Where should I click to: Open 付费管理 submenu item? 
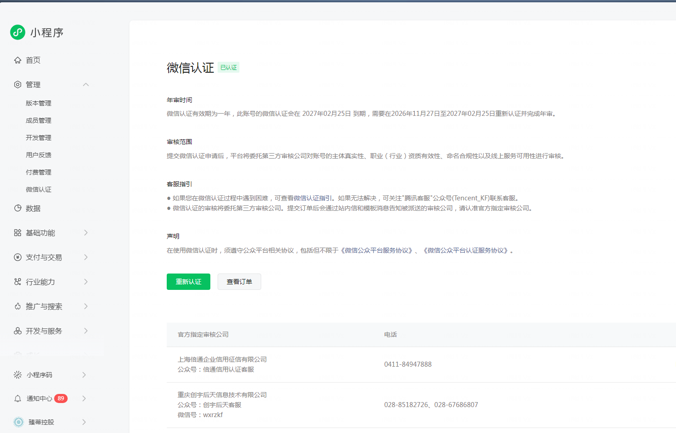(x=39, y=172)
